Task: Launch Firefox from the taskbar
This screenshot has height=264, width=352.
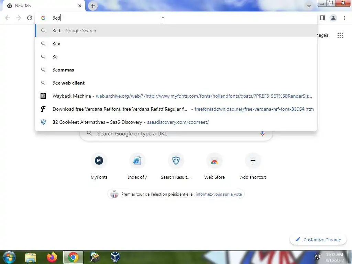Action: coord(52,257)
